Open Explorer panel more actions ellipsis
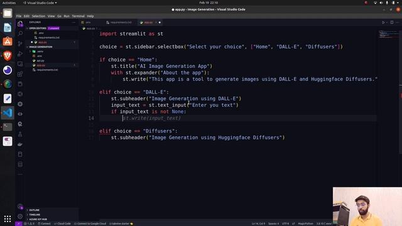 73,23
